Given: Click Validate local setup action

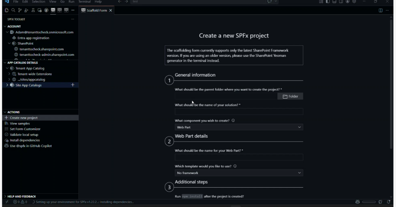Looking at the screenshot, I should click(x=25, y=135).
